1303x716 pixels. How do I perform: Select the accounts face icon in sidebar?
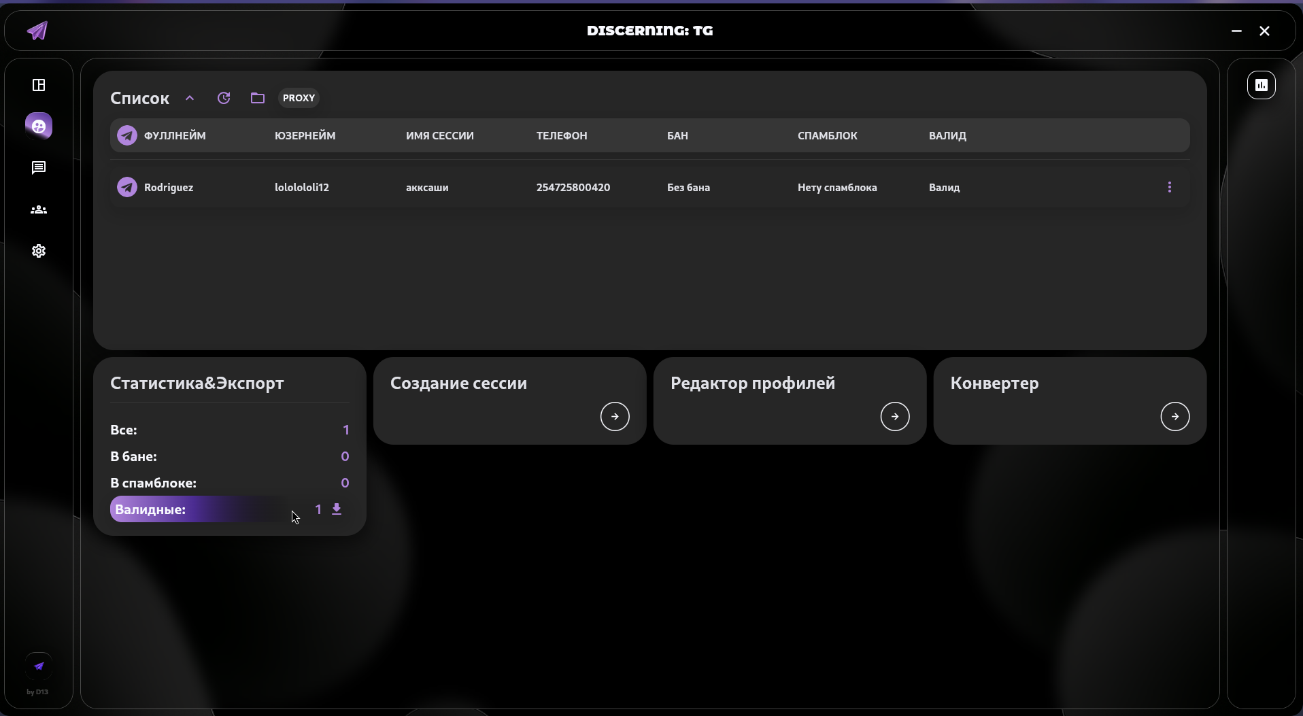tap(39, 126)
